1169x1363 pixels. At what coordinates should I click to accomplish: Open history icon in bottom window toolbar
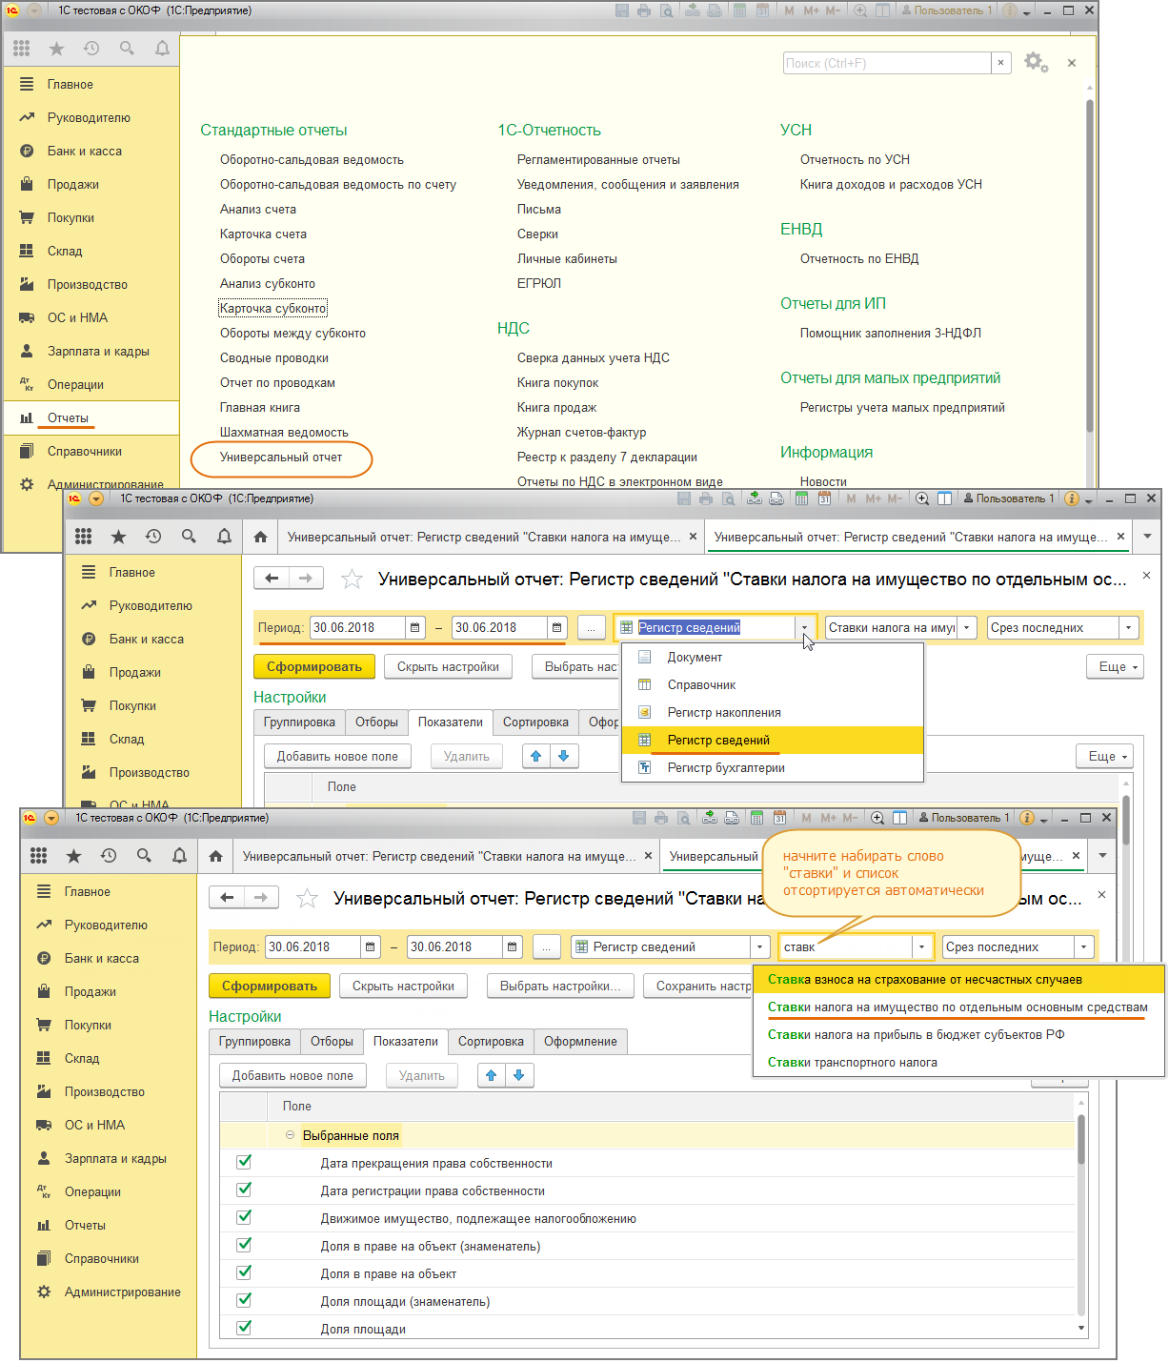click(109, 856)
